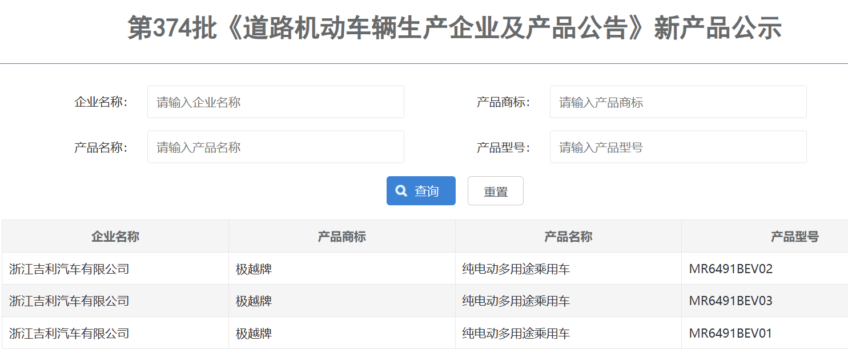
Task: Click 浙江吉利汽车有限公司 in the MR6491BEV01 row
Action: (69, 333)
